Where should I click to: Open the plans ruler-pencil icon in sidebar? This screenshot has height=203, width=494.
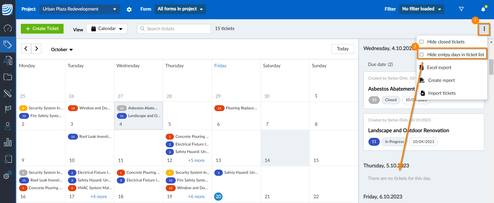click(x=8, y=93)
